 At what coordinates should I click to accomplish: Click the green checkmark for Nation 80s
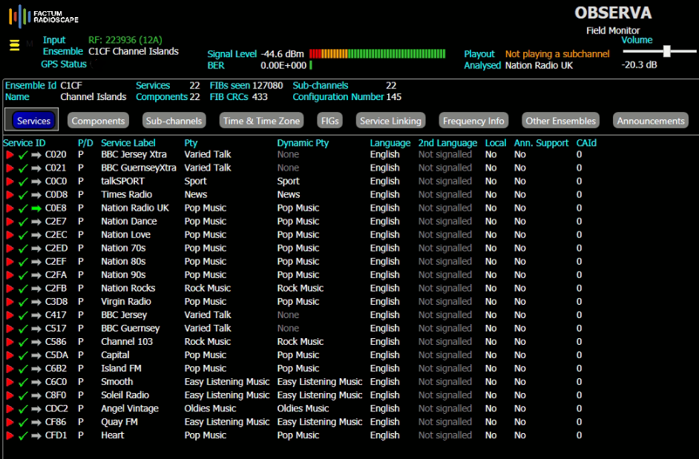[x=23, y=262]
